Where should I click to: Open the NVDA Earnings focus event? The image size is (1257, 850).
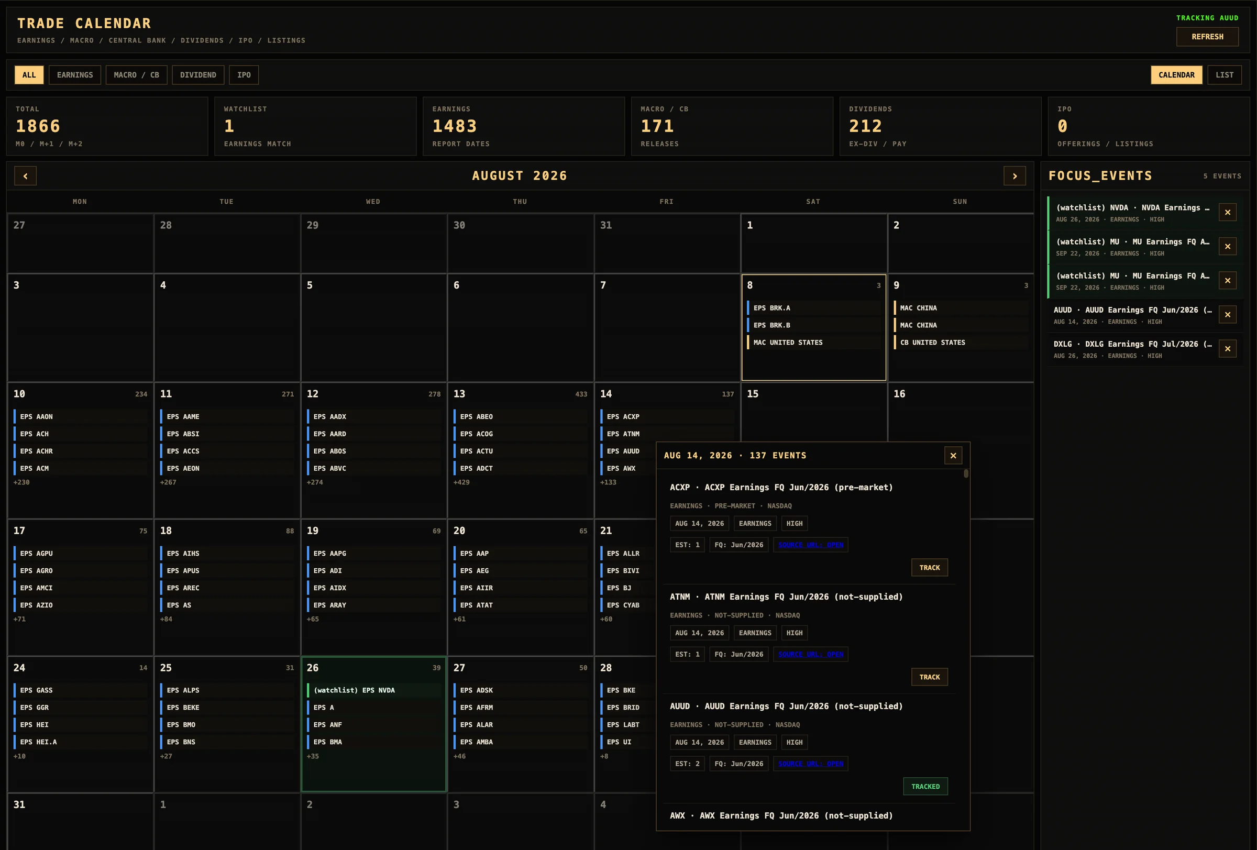point(1132,213)
